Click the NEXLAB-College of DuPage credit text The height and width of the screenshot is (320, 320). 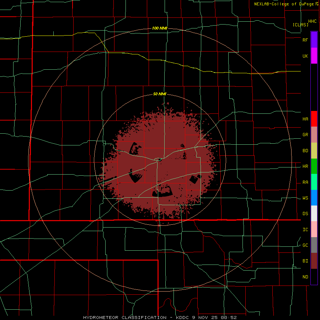284,4
